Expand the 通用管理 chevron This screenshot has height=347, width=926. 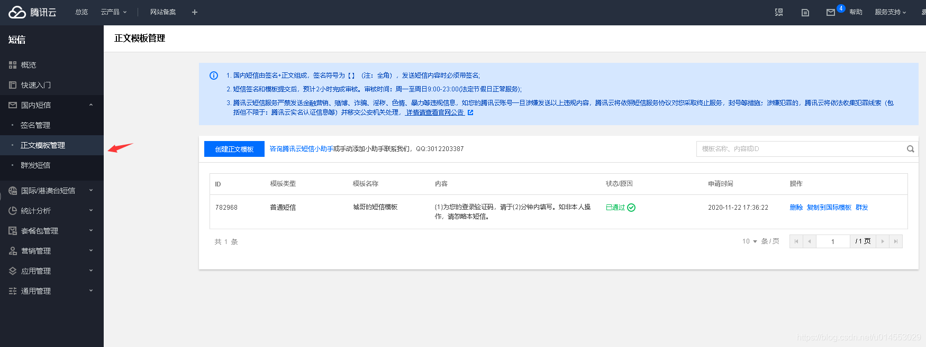click(x=91, y=291)
